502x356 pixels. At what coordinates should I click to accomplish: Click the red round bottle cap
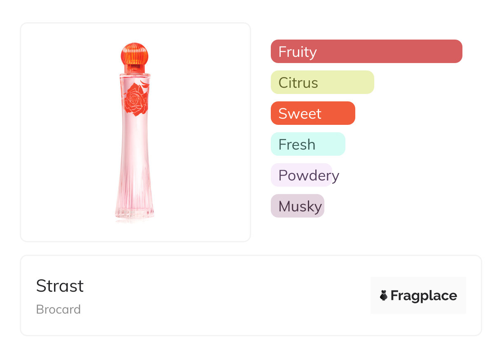click(134, 54)
